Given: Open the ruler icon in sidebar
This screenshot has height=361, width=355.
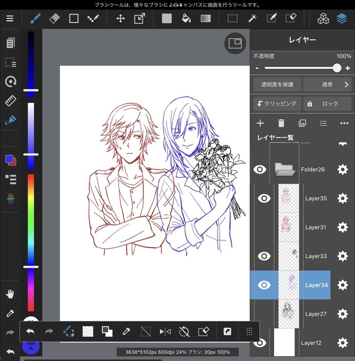Looking at the screenshot, I should tap(11, 101).
